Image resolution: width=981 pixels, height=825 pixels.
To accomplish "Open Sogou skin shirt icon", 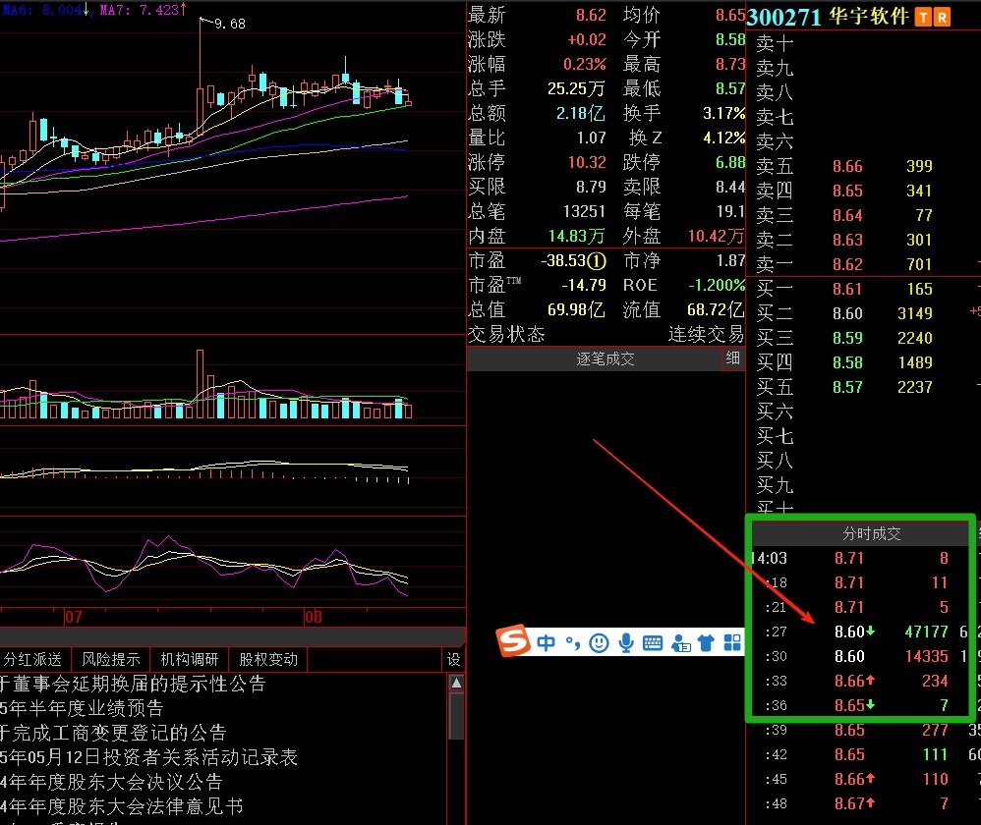I will point(706,642).
